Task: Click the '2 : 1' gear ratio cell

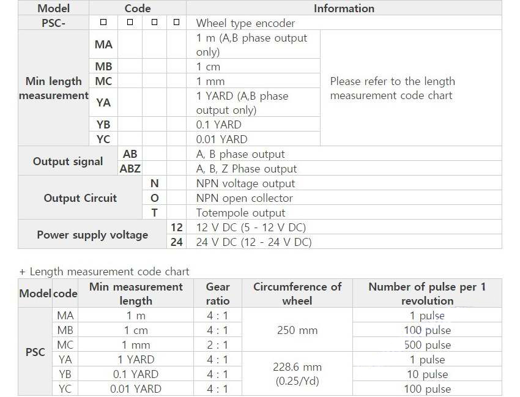Action: click(217, 345)
